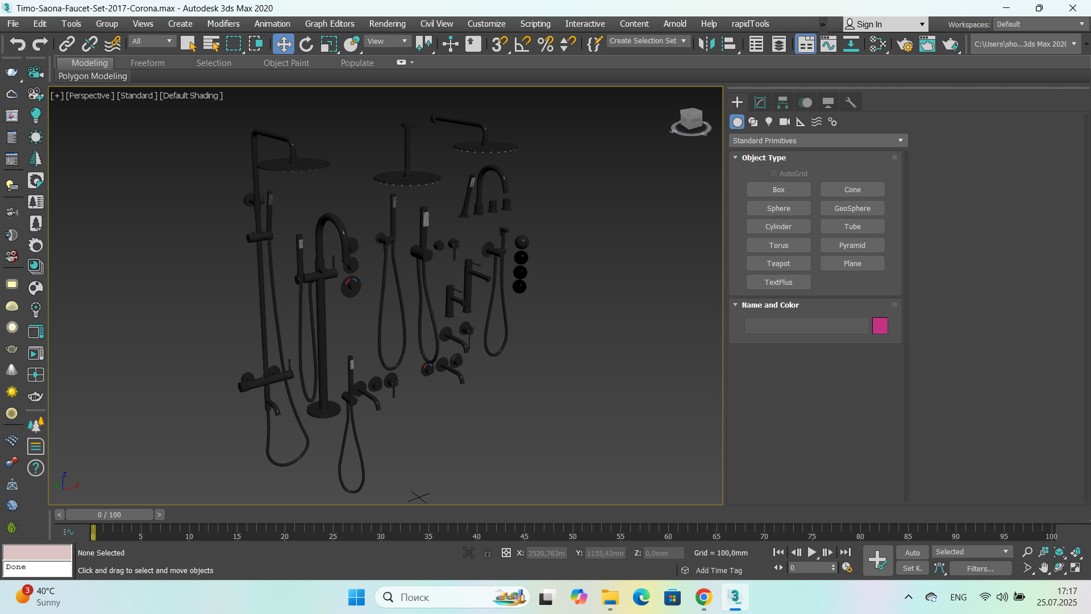
Task: Switch to the Object Paint ribbon tab
Action: coord(286,63)
